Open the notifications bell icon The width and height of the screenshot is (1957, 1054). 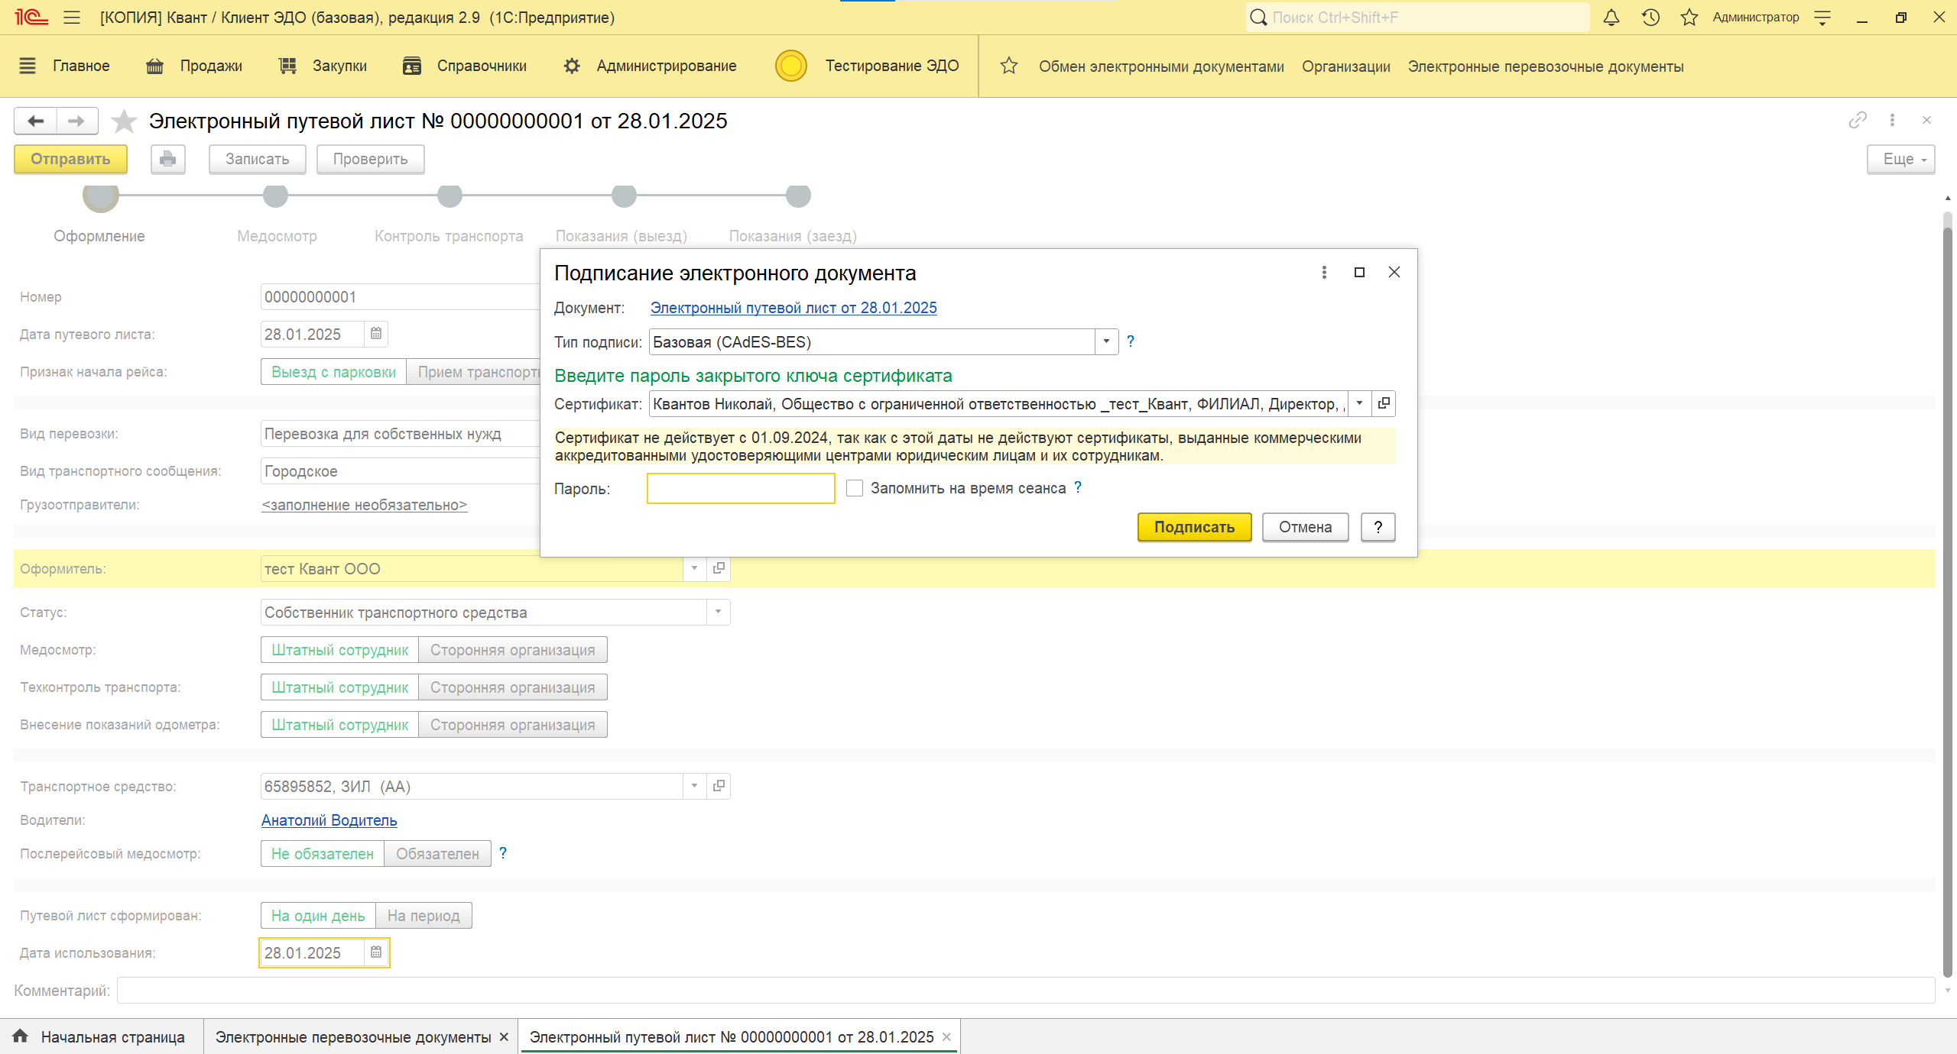click(x=1611, y=18)
